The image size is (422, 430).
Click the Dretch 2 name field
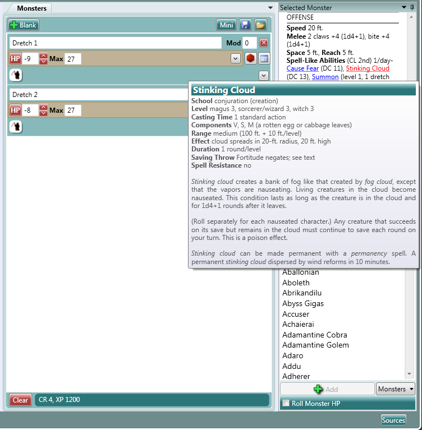[x=99, y=95]
